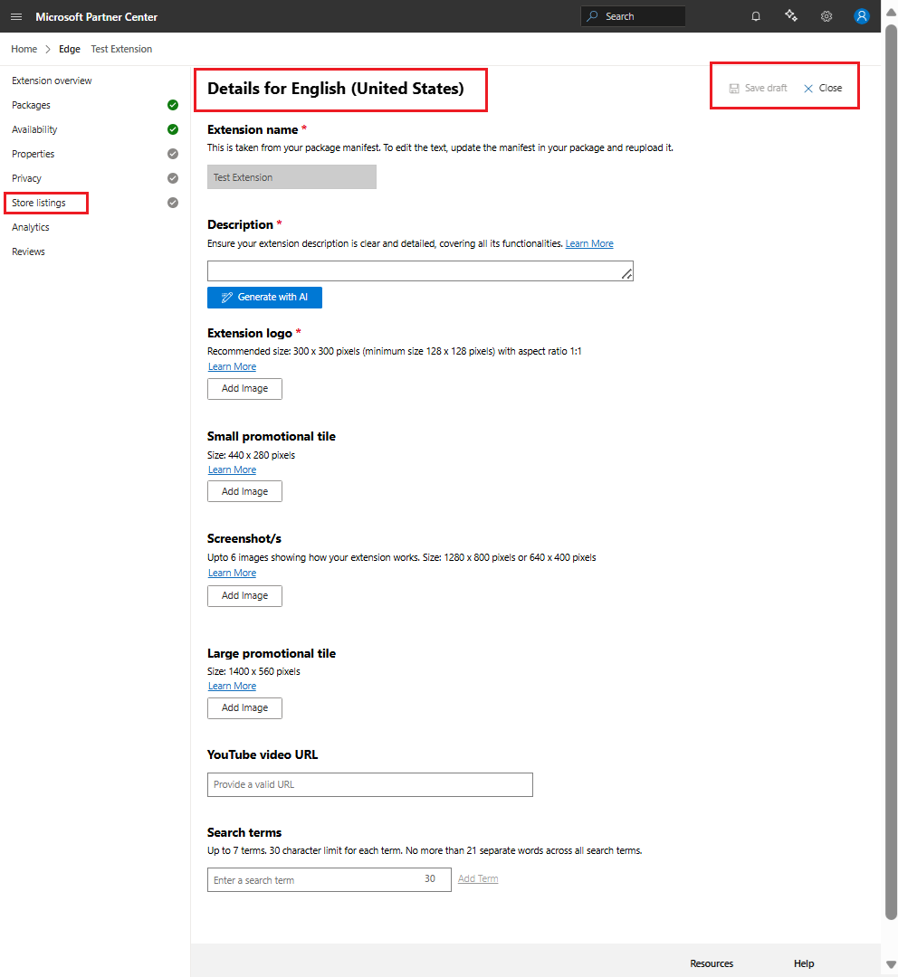898x977 pixels.
Task: Click the breadcrumb chevron after Home
Action: pos(48,49)
